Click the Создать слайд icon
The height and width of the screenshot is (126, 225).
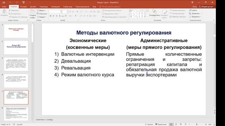(x=33, y=12)
